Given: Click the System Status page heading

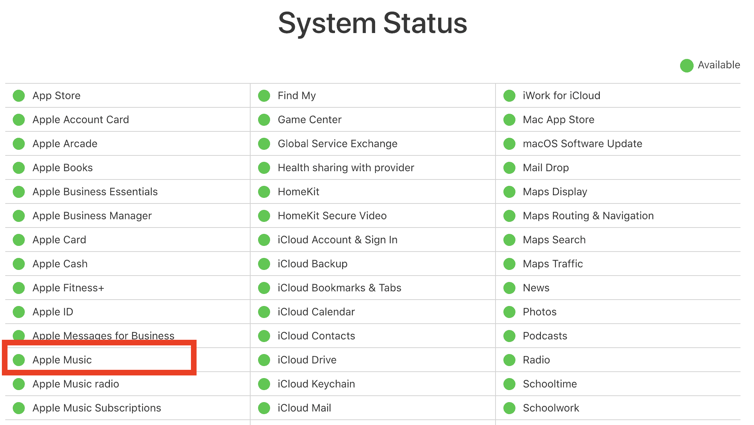Looking at the screenshot, I should coord(372,23).
